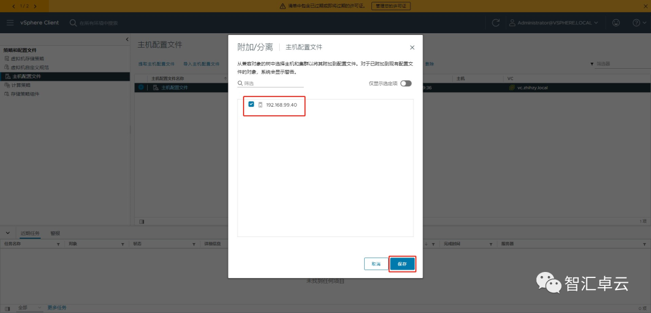Filter the 状态 column
The width and height of the screenshot is (651, 313).
(195, 244)
